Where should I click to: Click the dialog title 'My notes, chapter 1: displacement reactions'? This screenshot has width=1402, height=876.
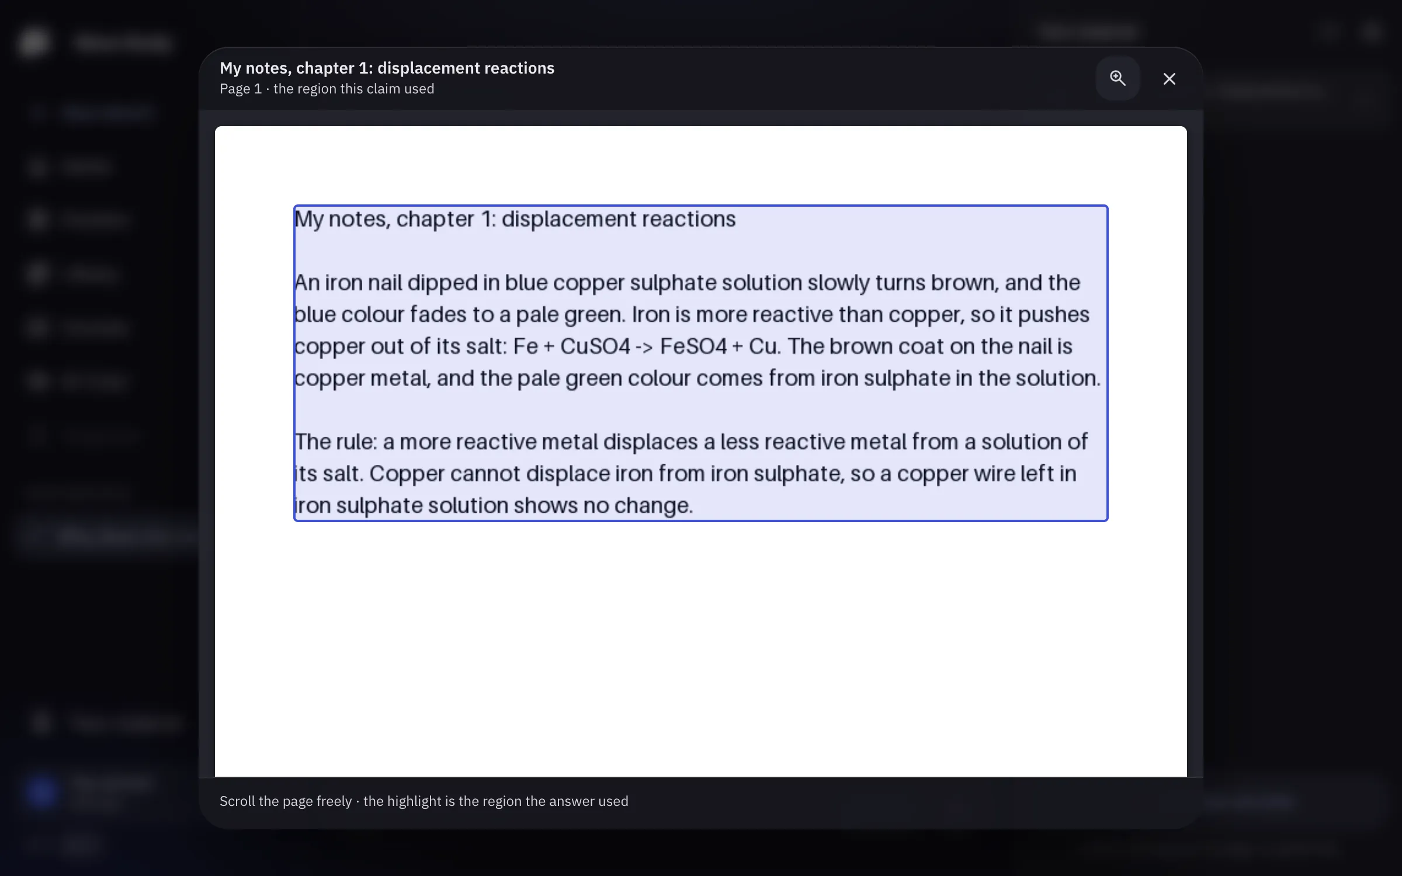(387, 68)
